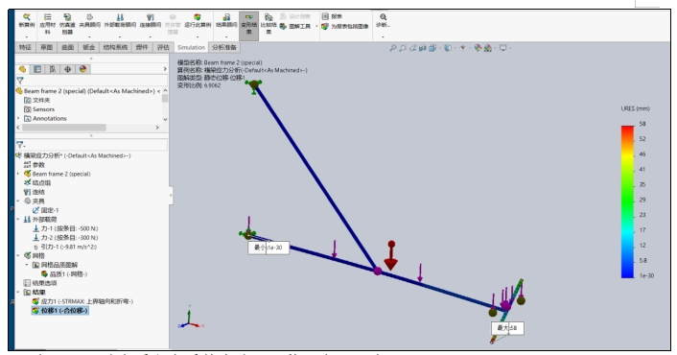
Task: Click the URES color legend bar
Action: 627,201
